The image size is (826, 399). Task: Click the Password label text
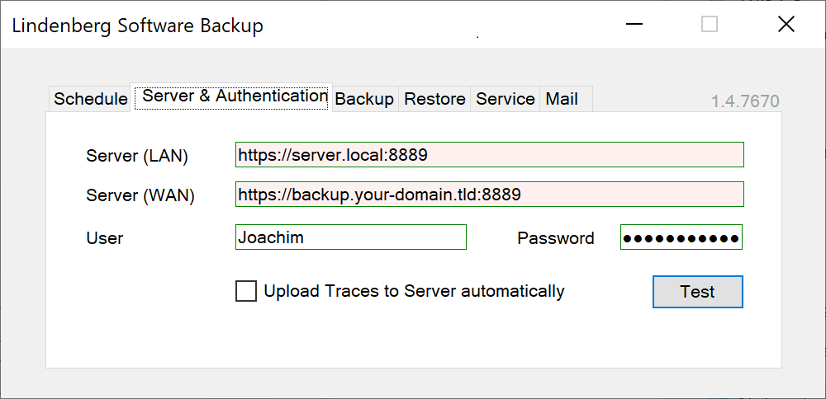[x=556, y=238]
